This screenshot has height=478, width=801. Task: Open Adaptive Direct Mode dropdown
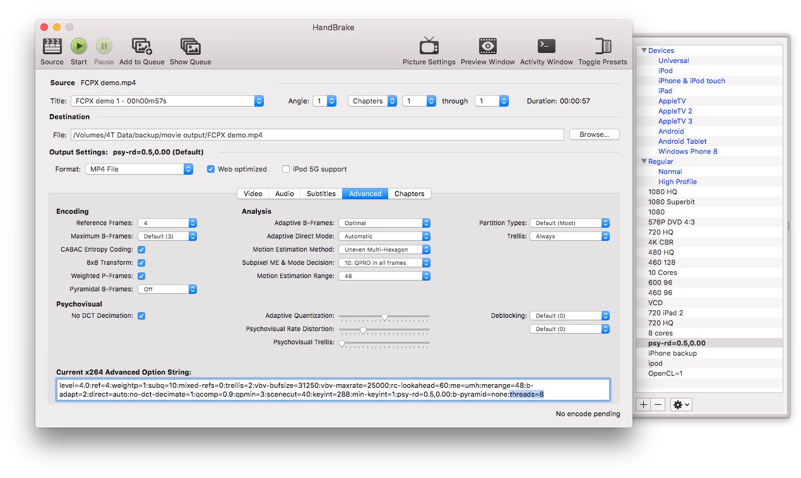pyautogui.click(x=384, y=236)
